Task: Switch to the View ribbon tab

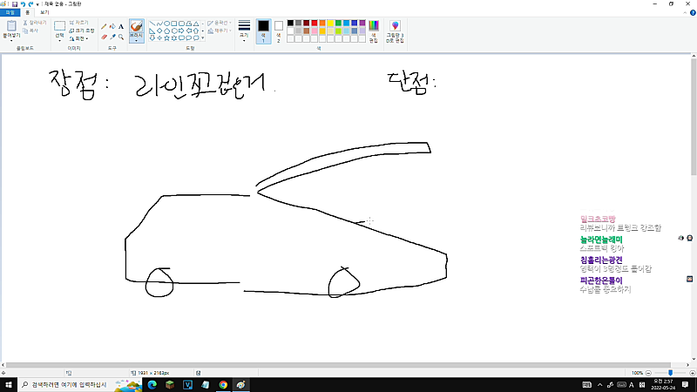Action: pyautogui.click(x=44, y=12)
